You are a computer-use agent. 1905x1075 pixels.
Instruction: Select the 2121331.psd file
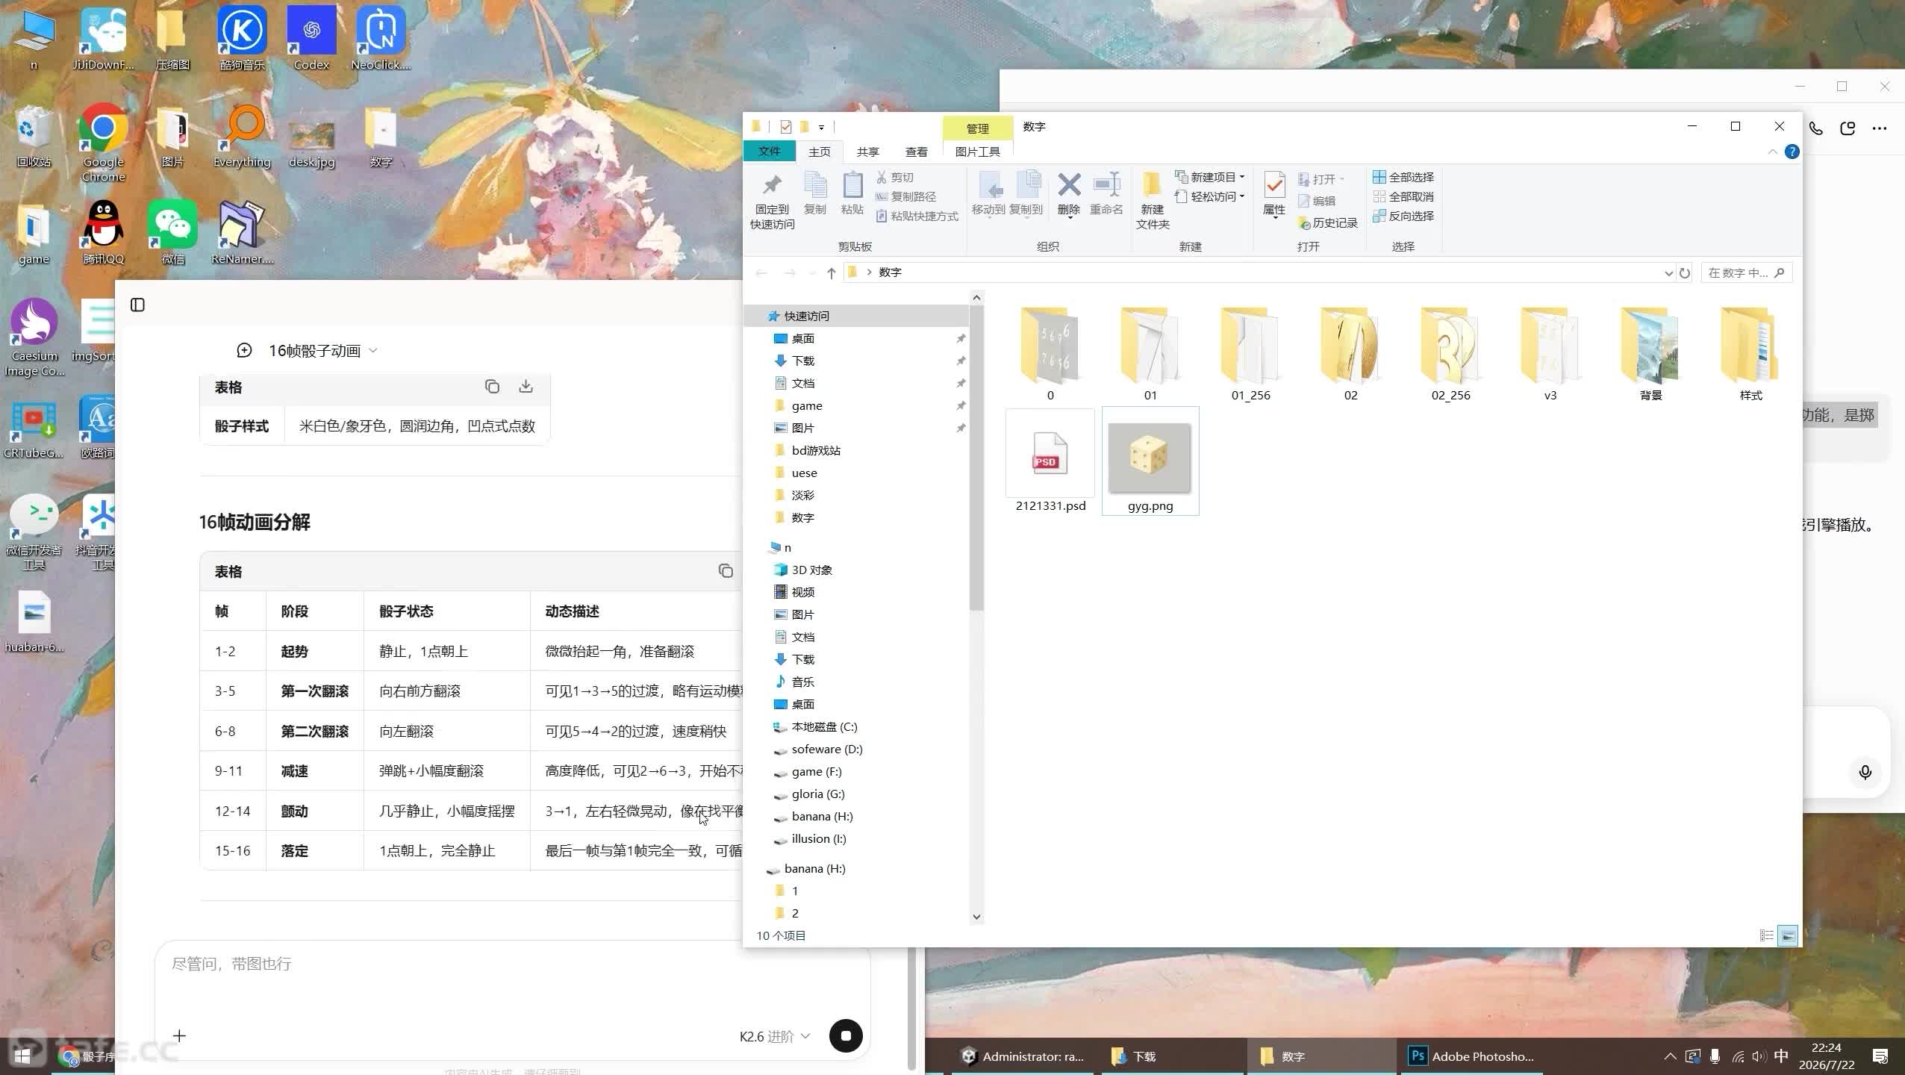pyautogui.click(x=1050, y=461)
